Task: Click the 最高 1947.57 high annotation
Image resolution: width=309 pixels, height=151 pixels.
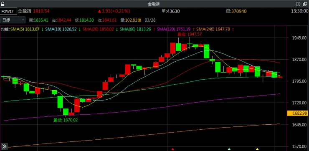Action: pos(190,34)
